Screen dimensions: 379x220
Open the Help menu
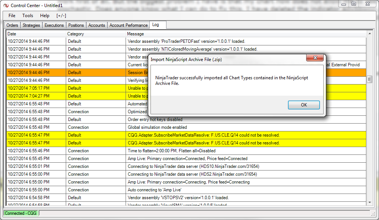[45, 16]
